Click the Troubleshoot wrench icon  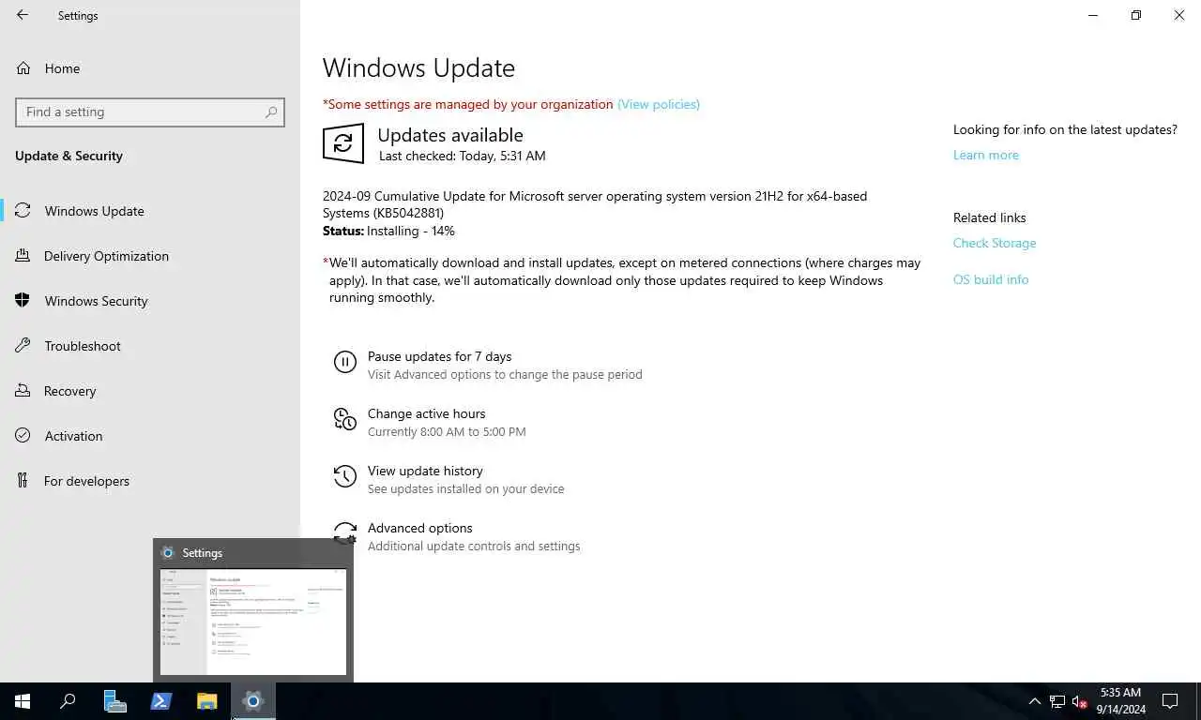pos(23,346)
